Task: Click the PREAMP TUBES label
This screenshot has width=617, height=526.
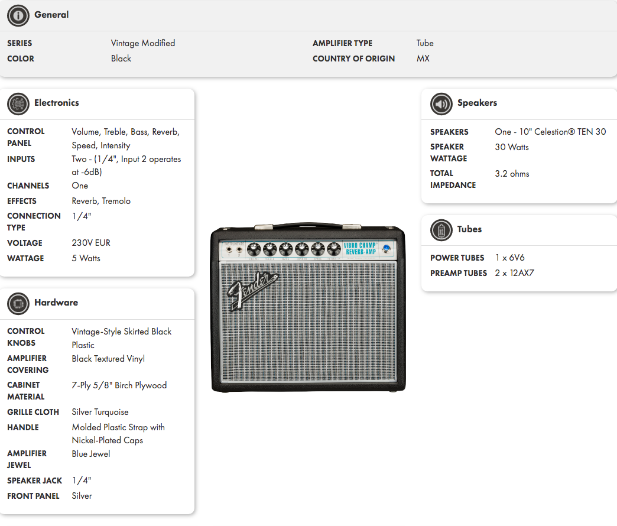Action: 459,273
